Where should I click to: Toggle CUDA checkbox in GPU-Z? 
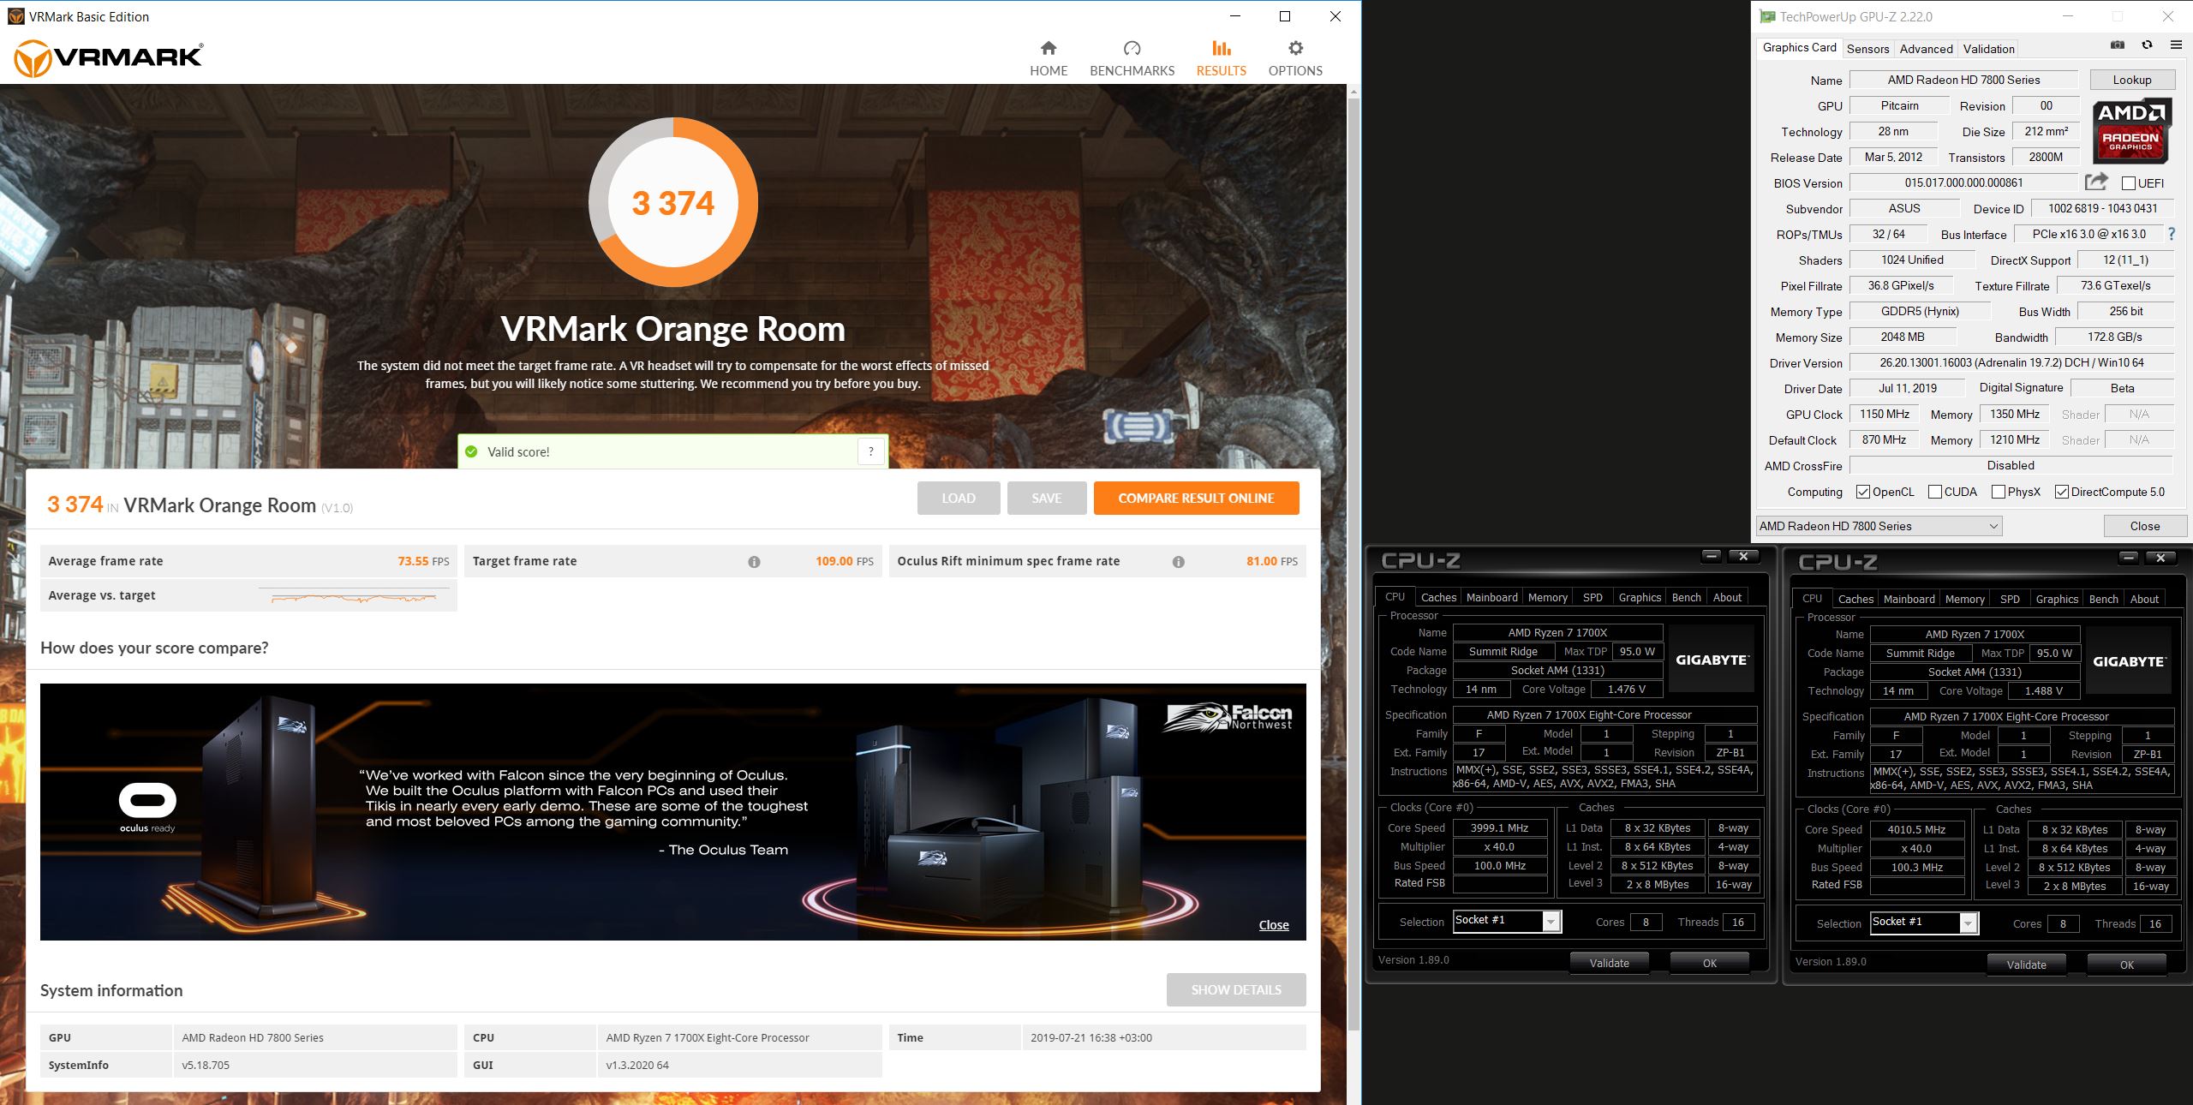[x=1934, y=492]
